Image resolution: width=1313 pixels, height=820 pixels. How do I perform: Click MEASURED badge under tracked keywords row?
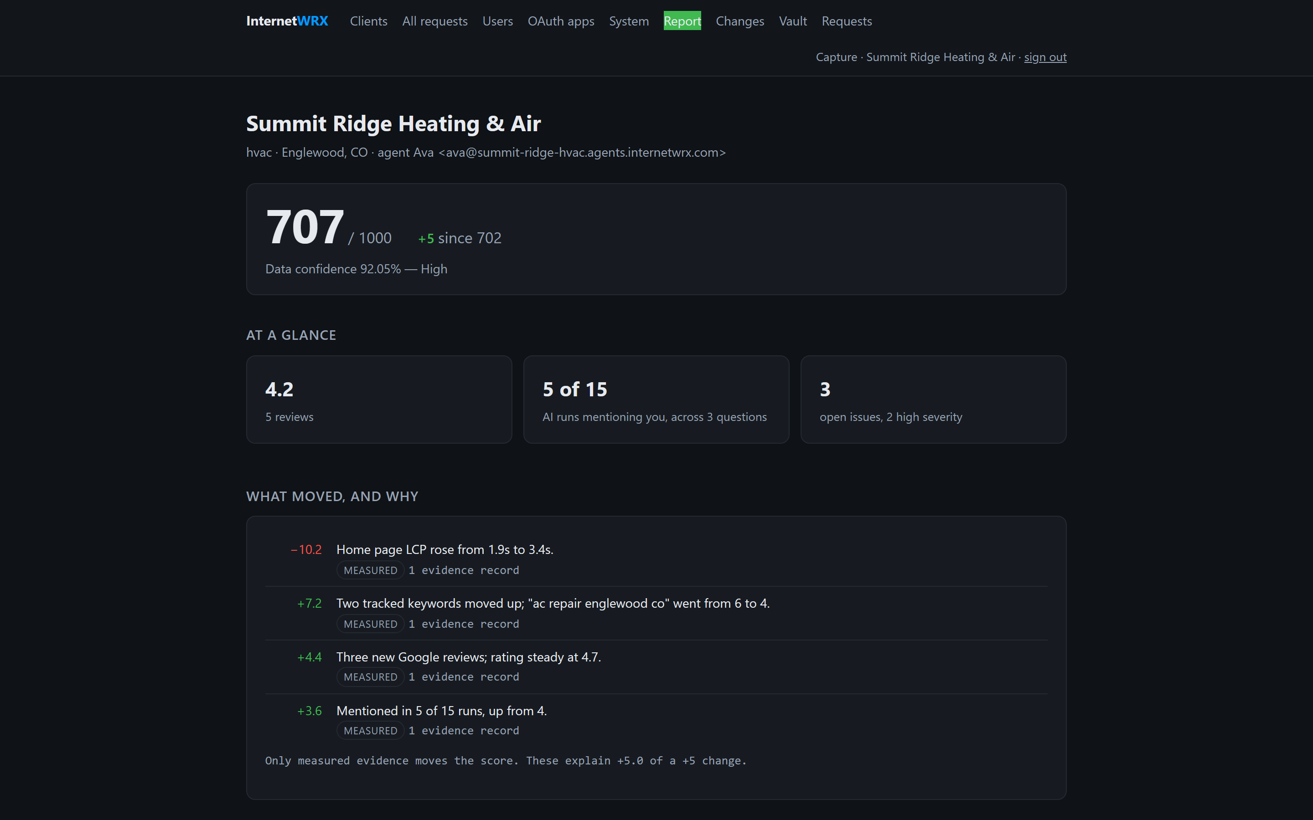point(370,624)
